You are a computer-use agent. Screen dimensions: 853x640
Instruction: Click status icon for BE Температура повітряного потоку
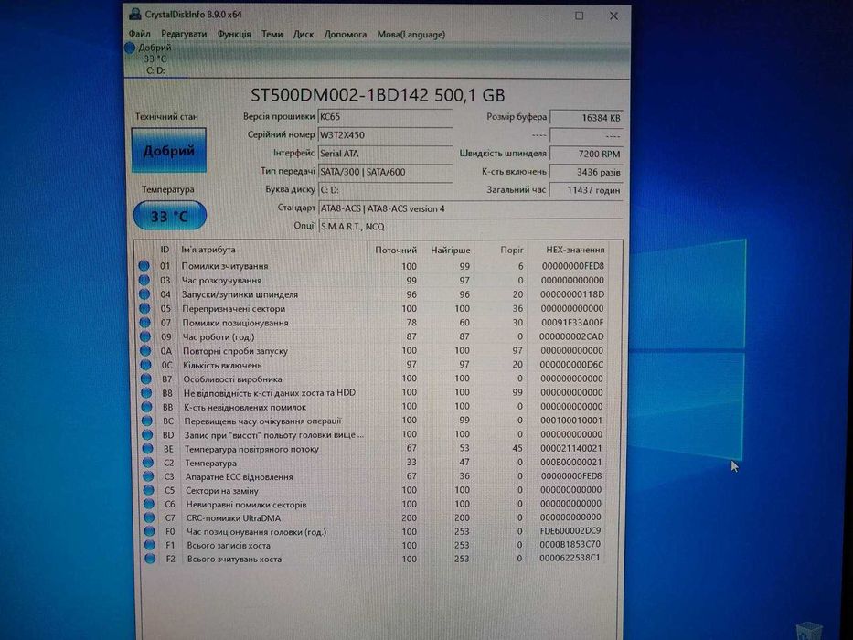(147, 449)
